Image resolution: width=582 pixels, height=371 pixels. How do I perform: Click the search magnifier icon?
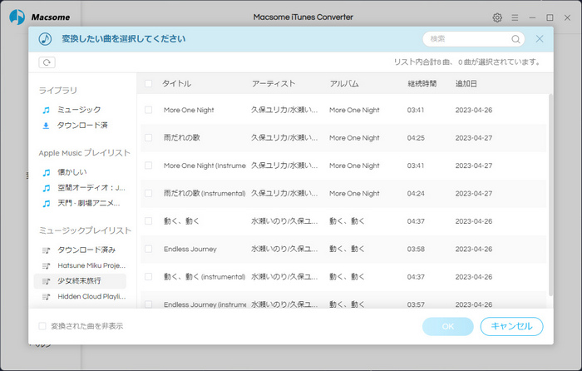[515, 39]
